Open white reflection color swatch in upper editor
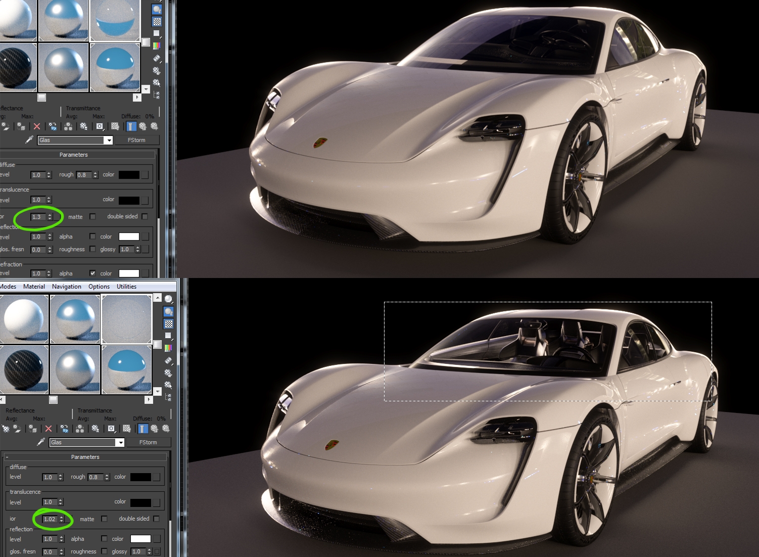The width and height of the screenshot is (759, 557). [x=129, y=237]
